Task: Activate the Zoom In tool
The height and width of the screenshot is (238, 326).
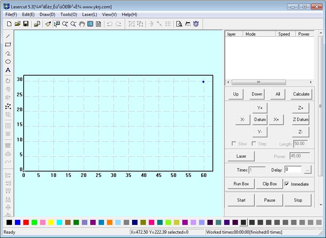Action: (64, 24)
